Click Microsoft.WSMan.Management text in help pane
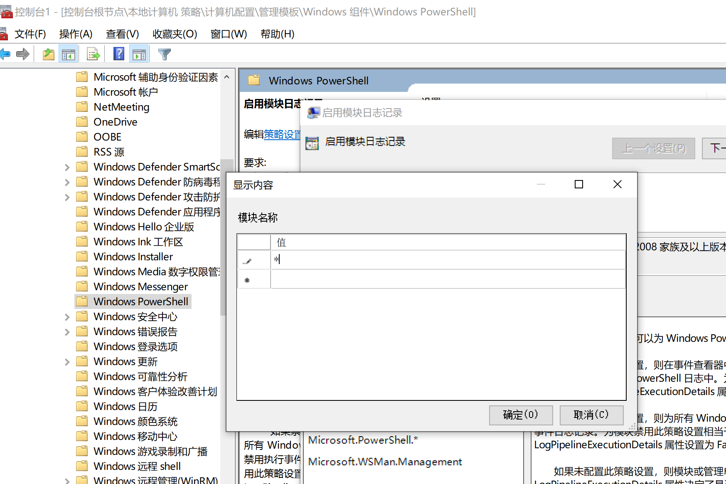 tap(385, 462)
